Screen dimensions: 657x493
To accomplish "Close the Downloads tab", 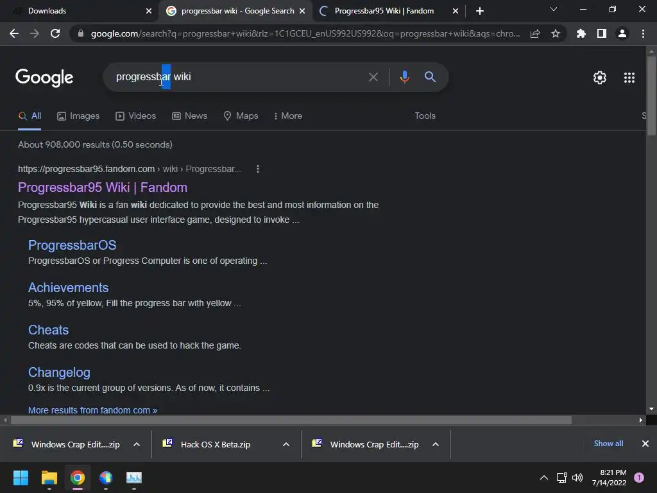I will point(149,11).
